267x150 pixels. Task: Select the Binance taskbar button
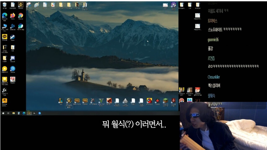[29, 113]
